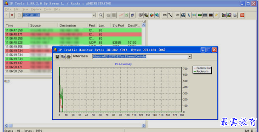The image size is (259, 132).
Task: Click the new blank document icon
Action: click(19, 15)
